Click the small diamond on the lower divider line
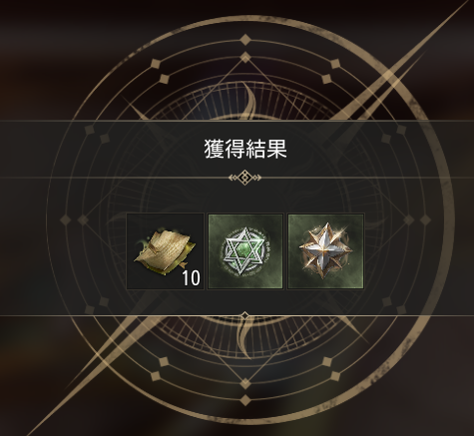Image resolution: width=474 pixels, height=436 pixels. click(x=245, y=315)
